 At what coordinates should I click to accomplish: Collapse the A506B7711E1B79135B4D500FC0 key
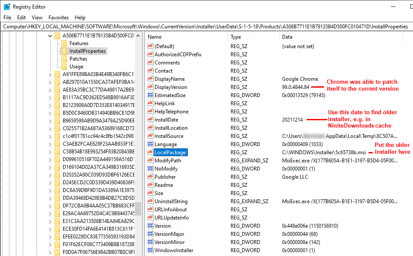pos(50,36)
